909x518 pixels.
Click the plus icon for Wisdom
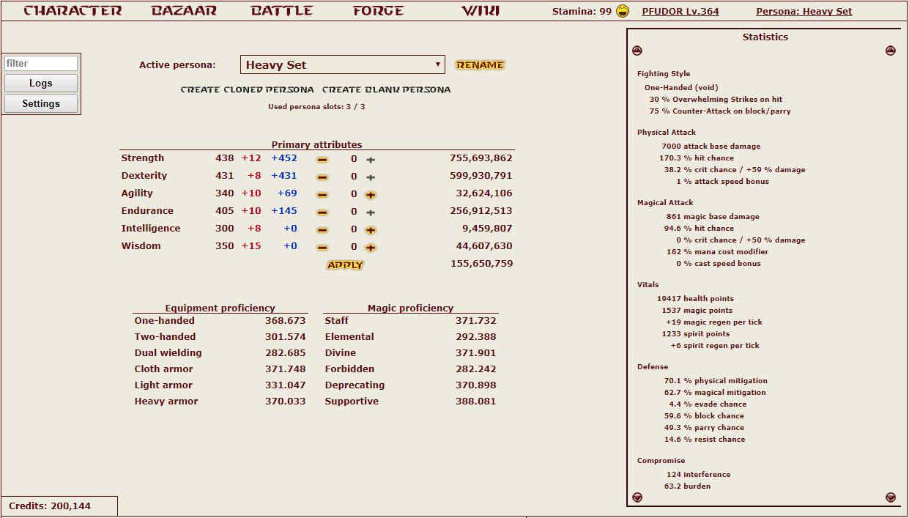(371, 248)
